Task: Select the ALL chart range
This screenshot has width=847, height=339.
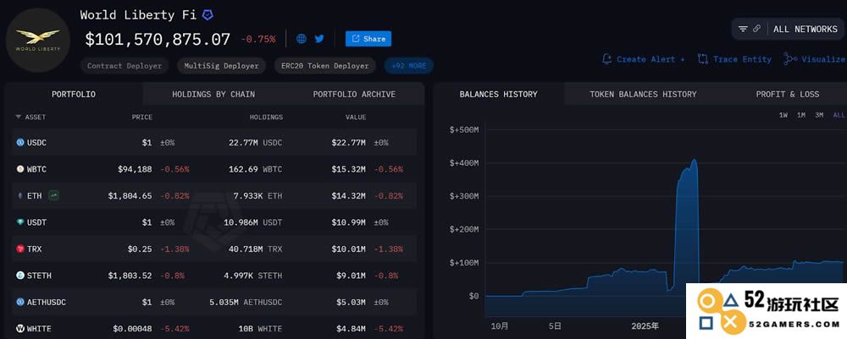Action: (x=839, y=115)
